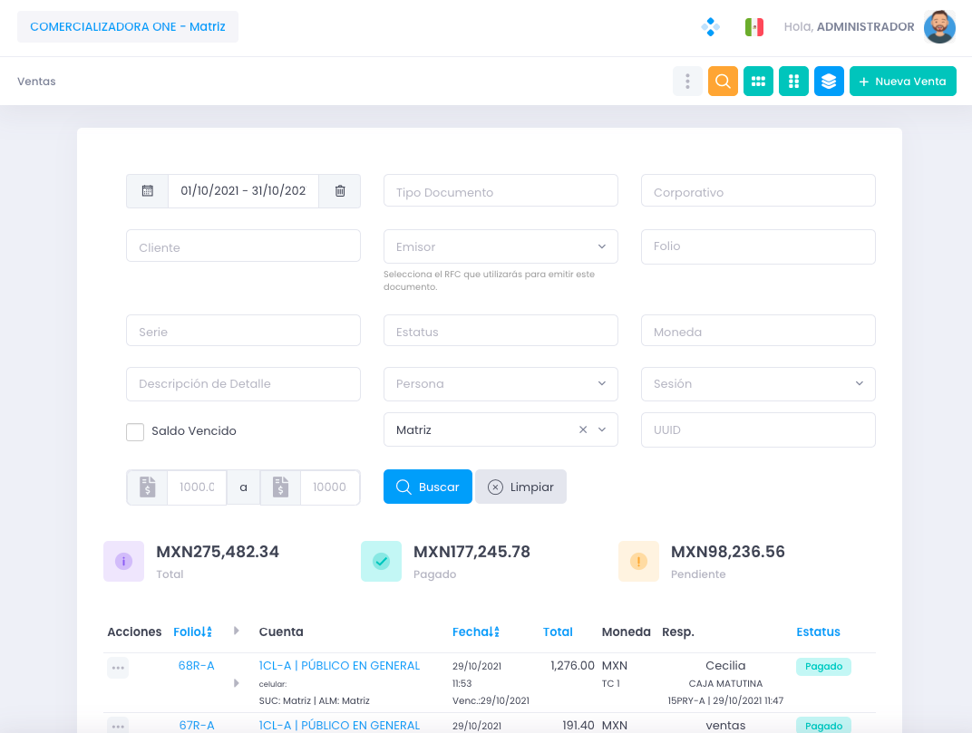This screenshot has width=972, height=733.
Task: Open the search icon in the toolbar
Action: [723, 81]
